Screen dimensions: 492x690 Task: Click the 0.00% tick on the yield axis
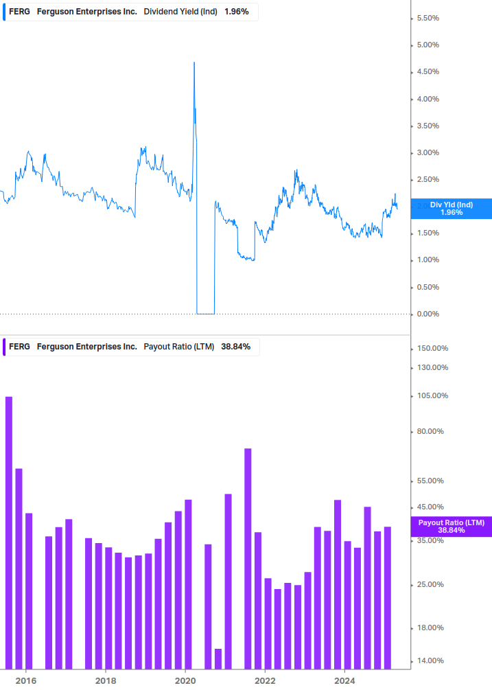(427, 314)
